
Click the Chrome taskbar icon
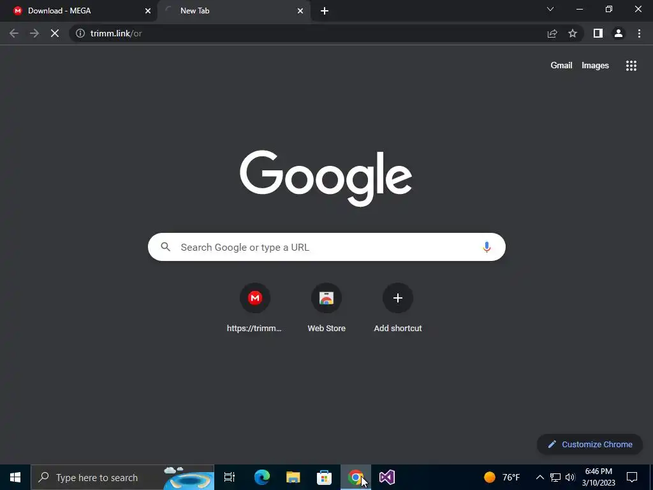pos(355,477)
